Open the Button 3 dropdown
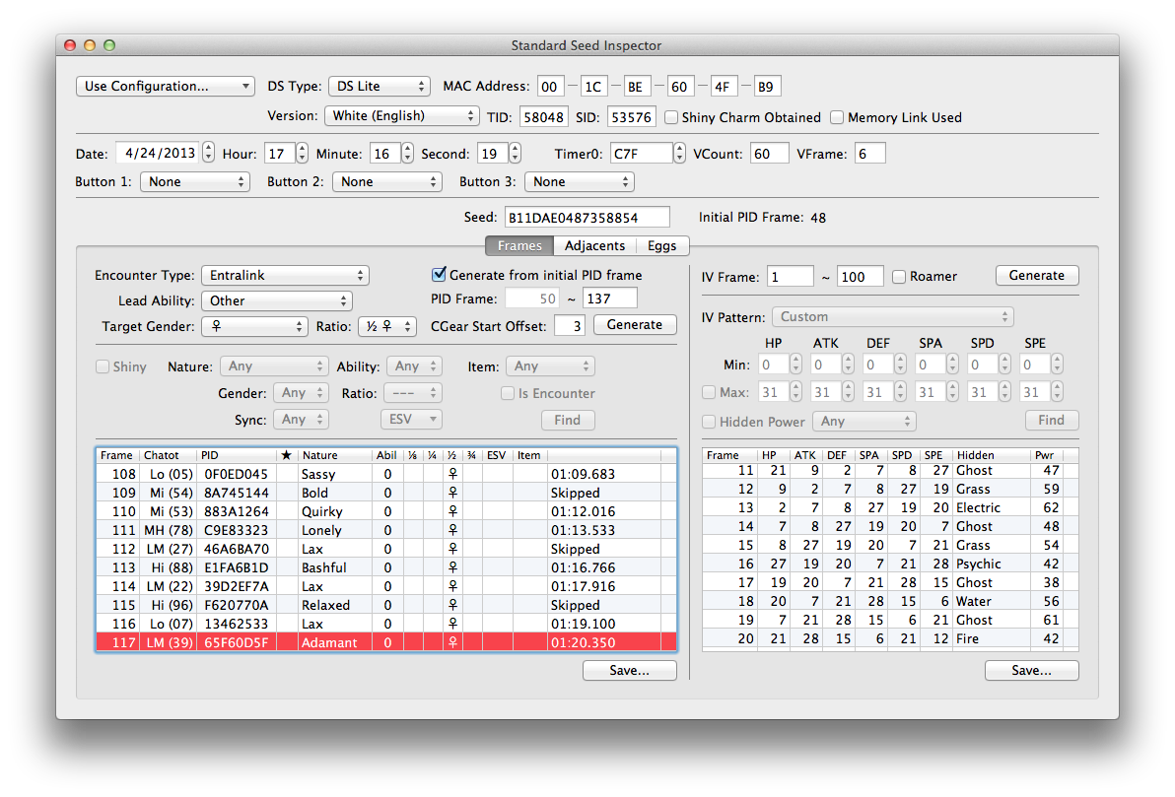Viewport: 1175px width, 797px height. coord(580,182)
